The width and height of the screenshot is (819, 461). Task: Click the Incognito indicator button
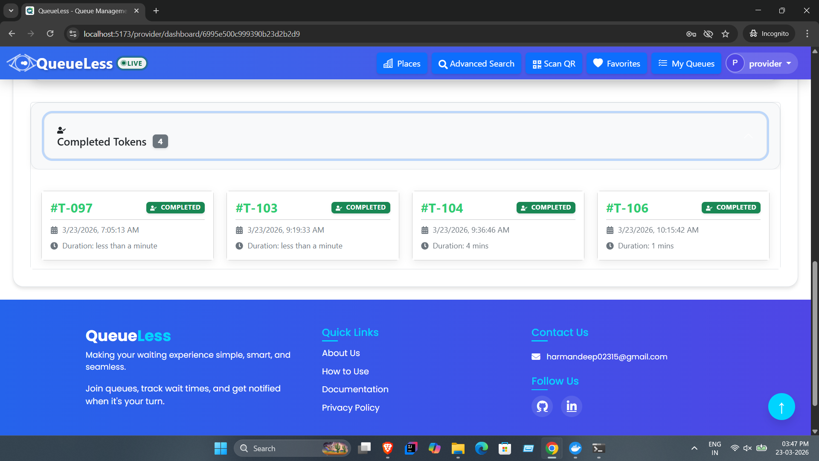pyautogui.click(x=769, y=34)
